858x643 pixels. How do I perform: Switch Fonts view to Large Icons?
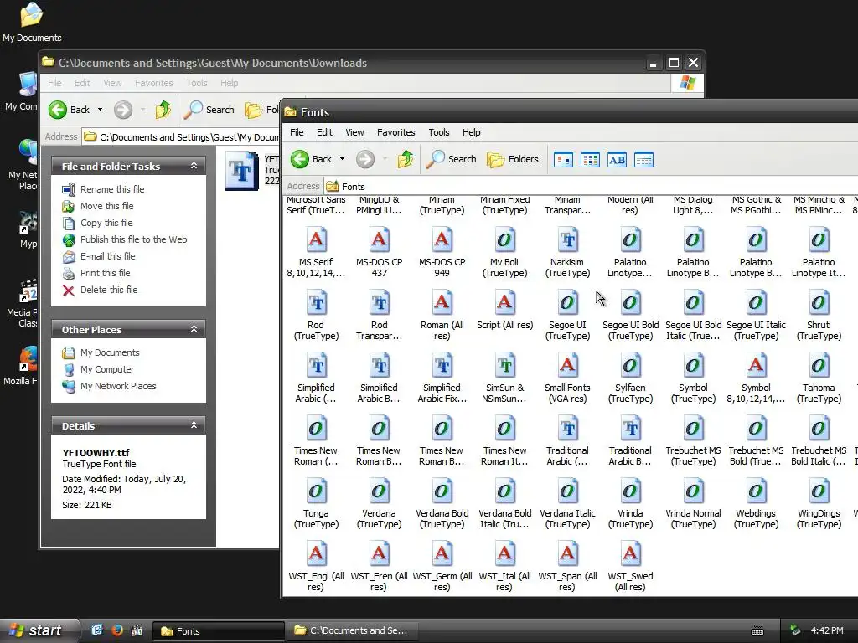[563, 160]
